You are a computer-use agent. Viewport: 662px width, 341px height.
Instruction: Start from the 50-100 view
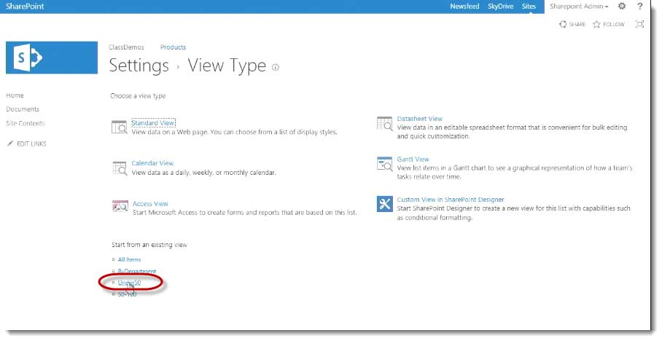coord(127,294)
